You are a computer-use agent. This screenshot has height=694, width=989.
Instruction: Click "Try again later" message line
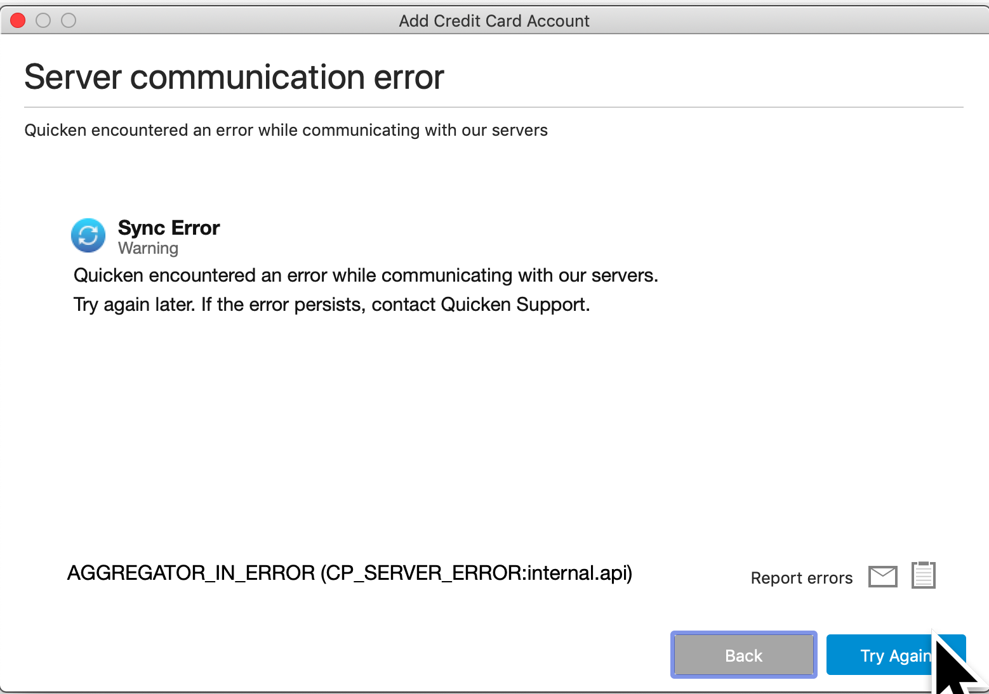332,304
